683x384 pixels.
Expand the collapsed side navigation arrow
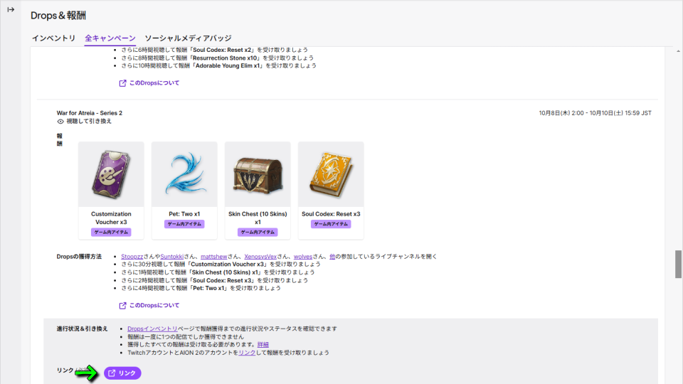pyautogui.click(x=11, y=9)
